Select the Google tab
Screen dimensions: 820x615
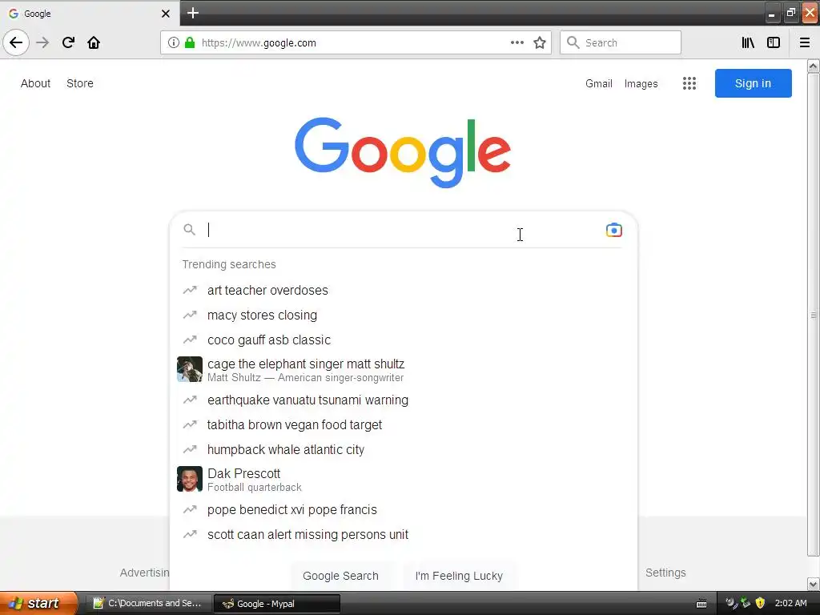[x=89, y=13]
